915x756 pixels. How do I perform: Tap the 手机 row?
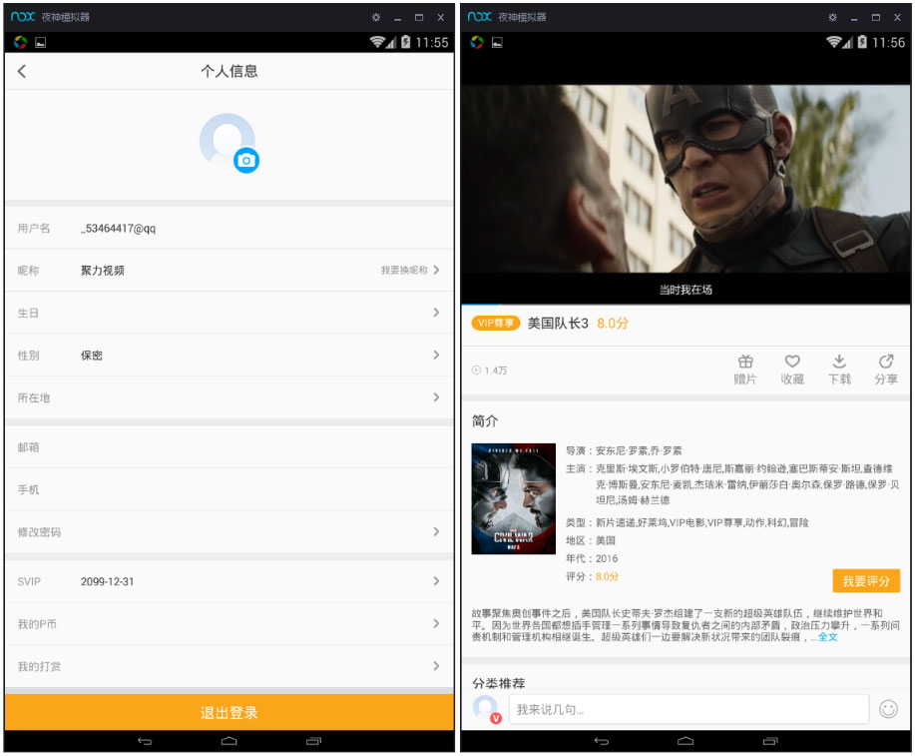[x=229, y=489]
